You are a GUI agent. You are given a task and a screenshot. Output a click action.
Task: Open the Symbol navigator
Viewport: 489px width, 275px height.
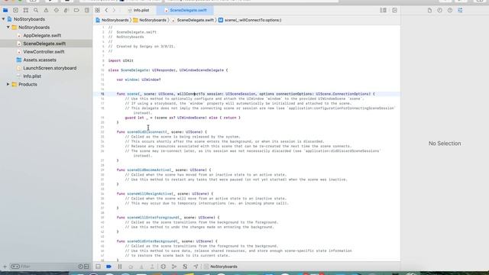26,10
